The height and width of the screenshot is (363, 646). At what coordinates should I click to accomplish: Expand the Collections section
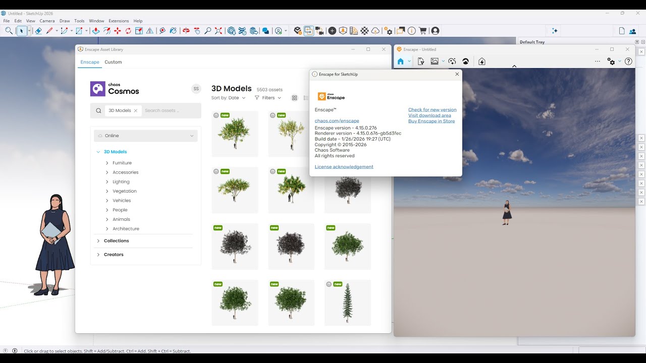tap(98, 241)
